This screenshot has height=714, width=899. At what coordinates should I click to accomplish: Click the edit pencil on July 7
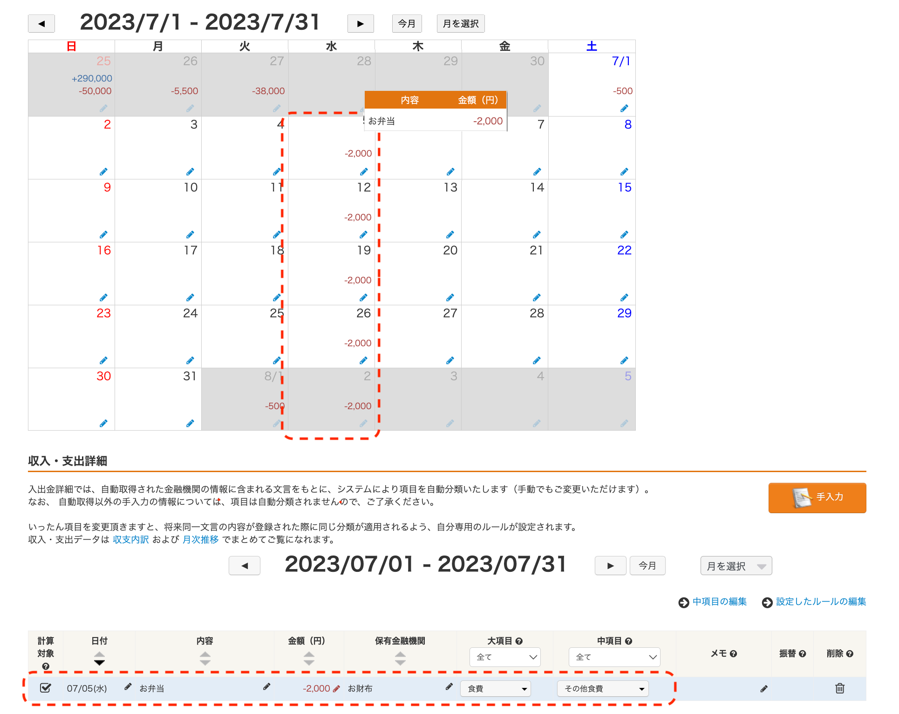[537, 172]
